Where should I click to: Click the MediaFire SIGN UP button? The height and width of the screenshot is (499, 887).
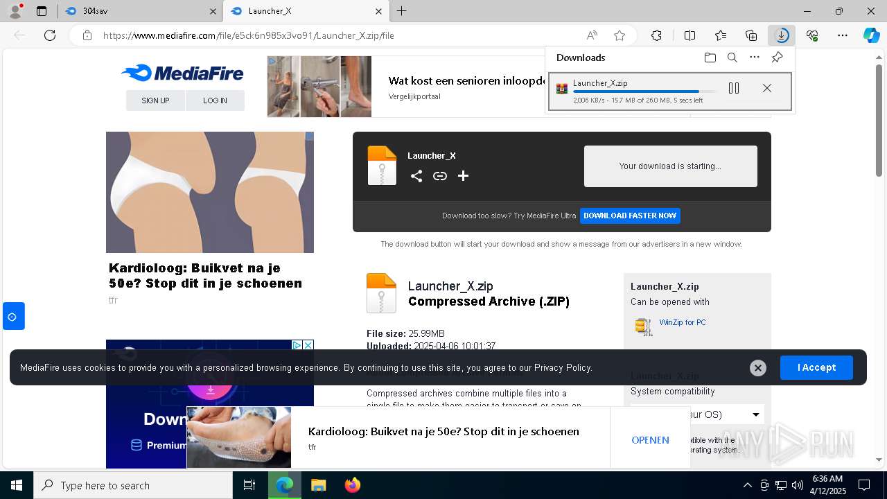(x=155, y=100)
